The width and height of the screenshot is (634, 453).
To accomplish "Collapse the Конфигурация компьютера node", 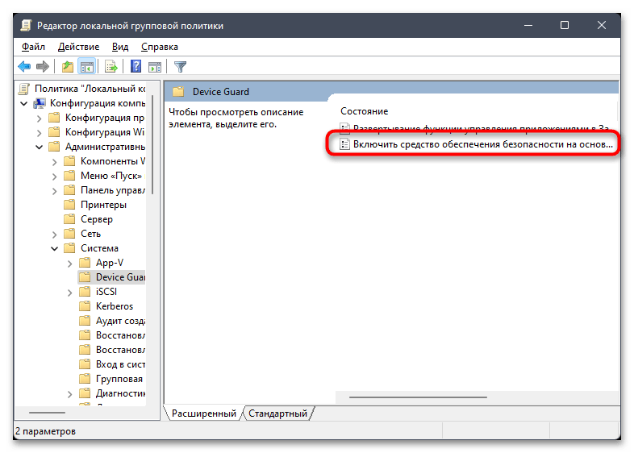I will (x=24, y=103).
